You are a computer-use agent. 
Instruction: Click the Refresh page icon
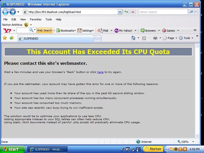126,12
